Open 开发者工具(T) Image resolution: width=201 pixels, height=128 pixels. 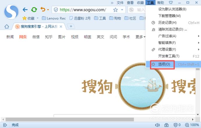pos(173,56)
